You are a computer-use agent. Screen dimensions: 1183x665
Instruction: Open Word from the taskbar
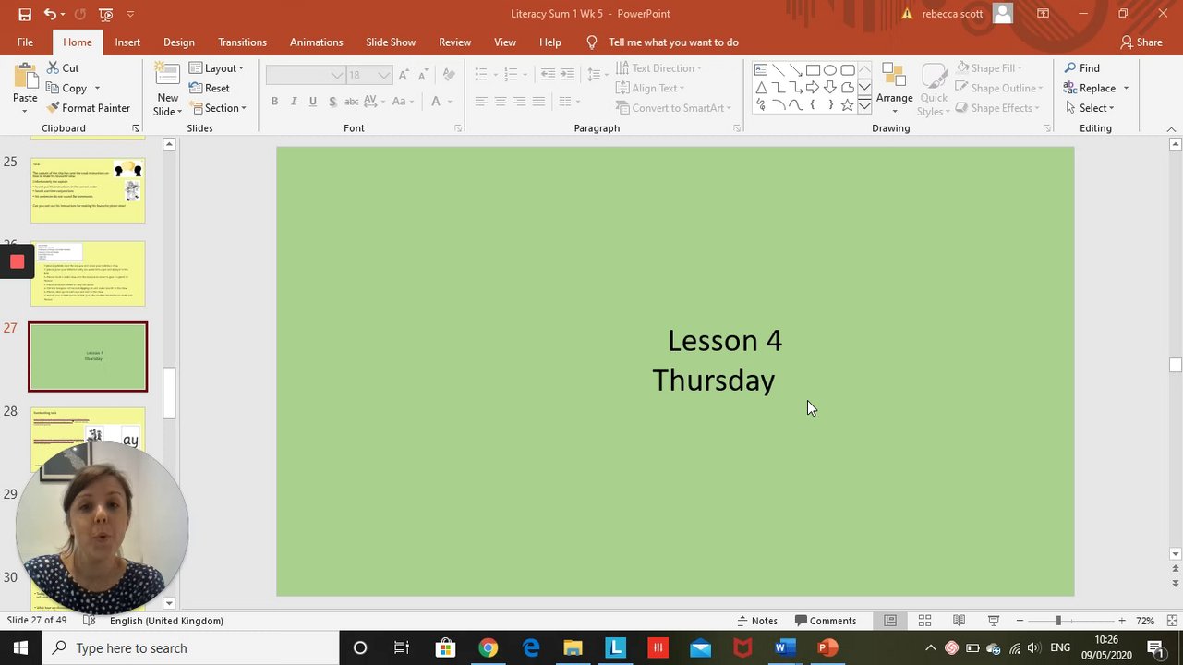click(x=785, y=648)
